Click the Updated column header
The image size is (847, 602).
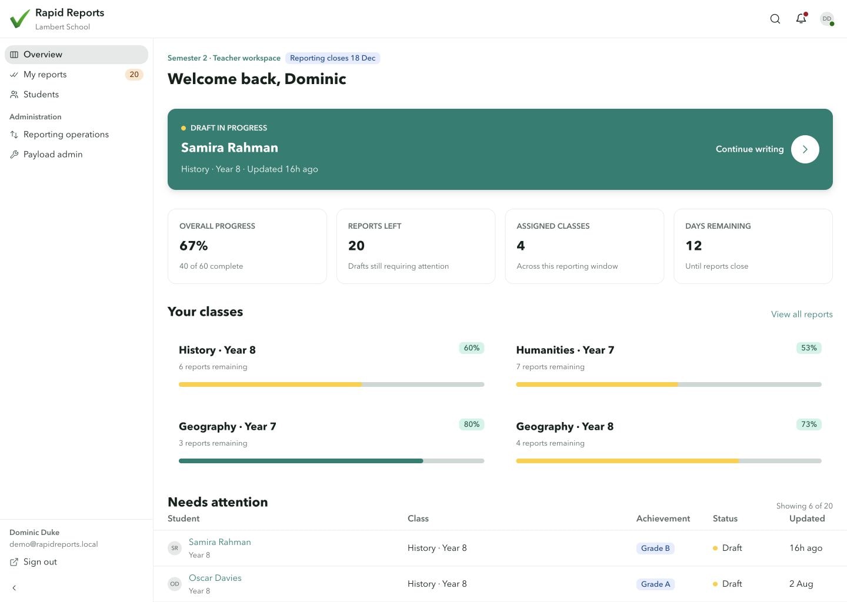pos(807,519)
